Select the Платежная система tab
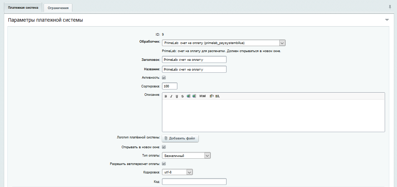Viewport: 397px width, 187px height. pos(23,7)
